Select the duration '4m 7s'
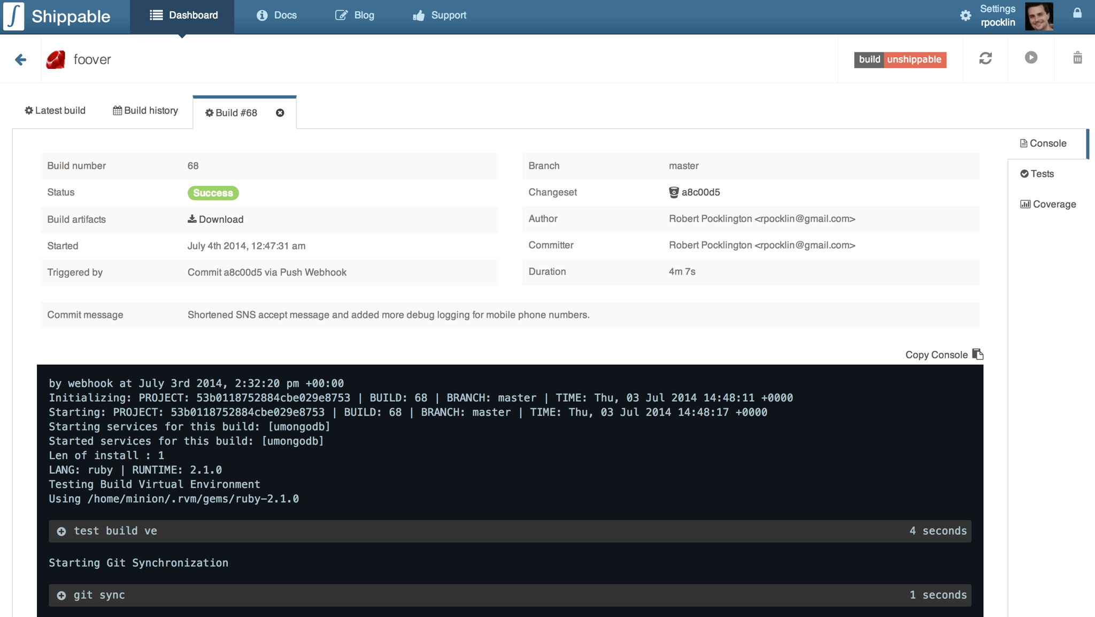Image resolution: width=1095 pixels, height=617 pixels. point(682,271)
